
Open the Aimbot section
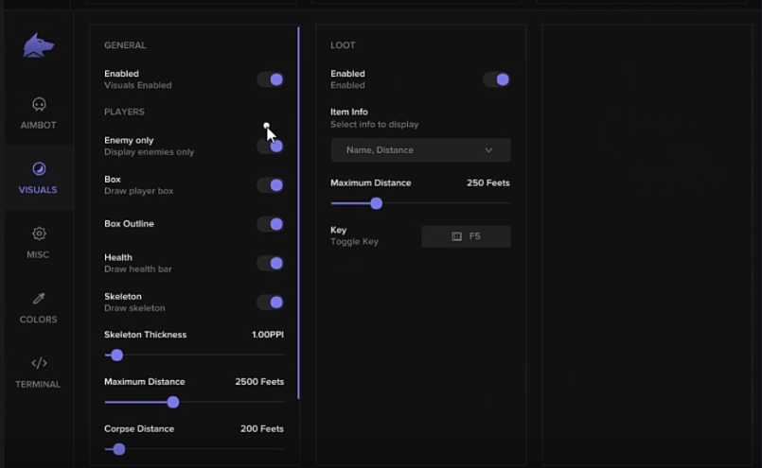39,113
